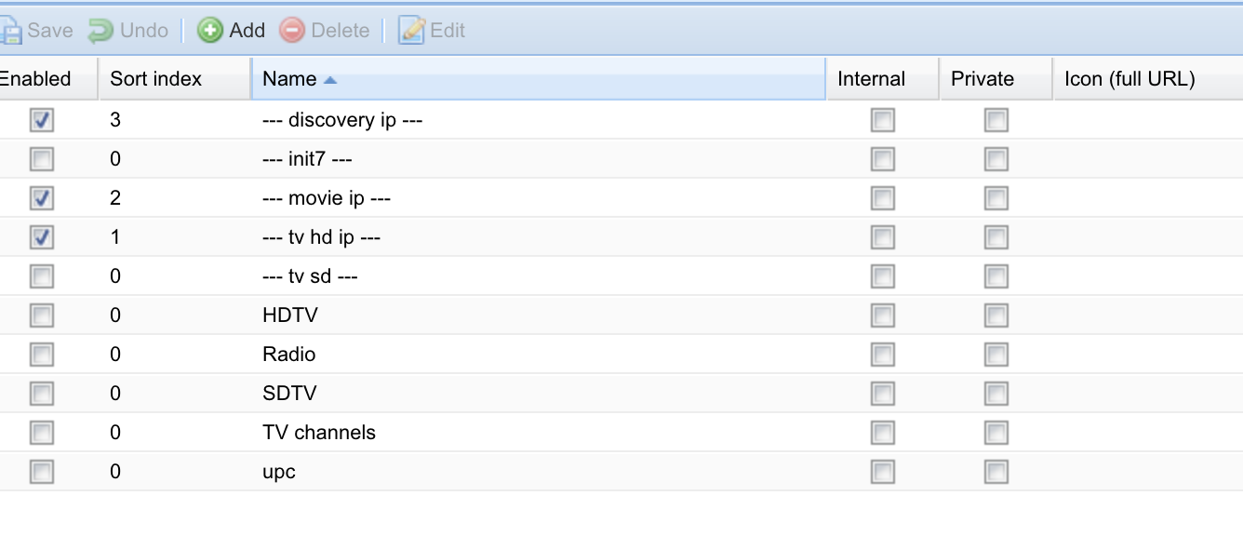Tick the Internal checkbox for HDTV

[882, 315]
